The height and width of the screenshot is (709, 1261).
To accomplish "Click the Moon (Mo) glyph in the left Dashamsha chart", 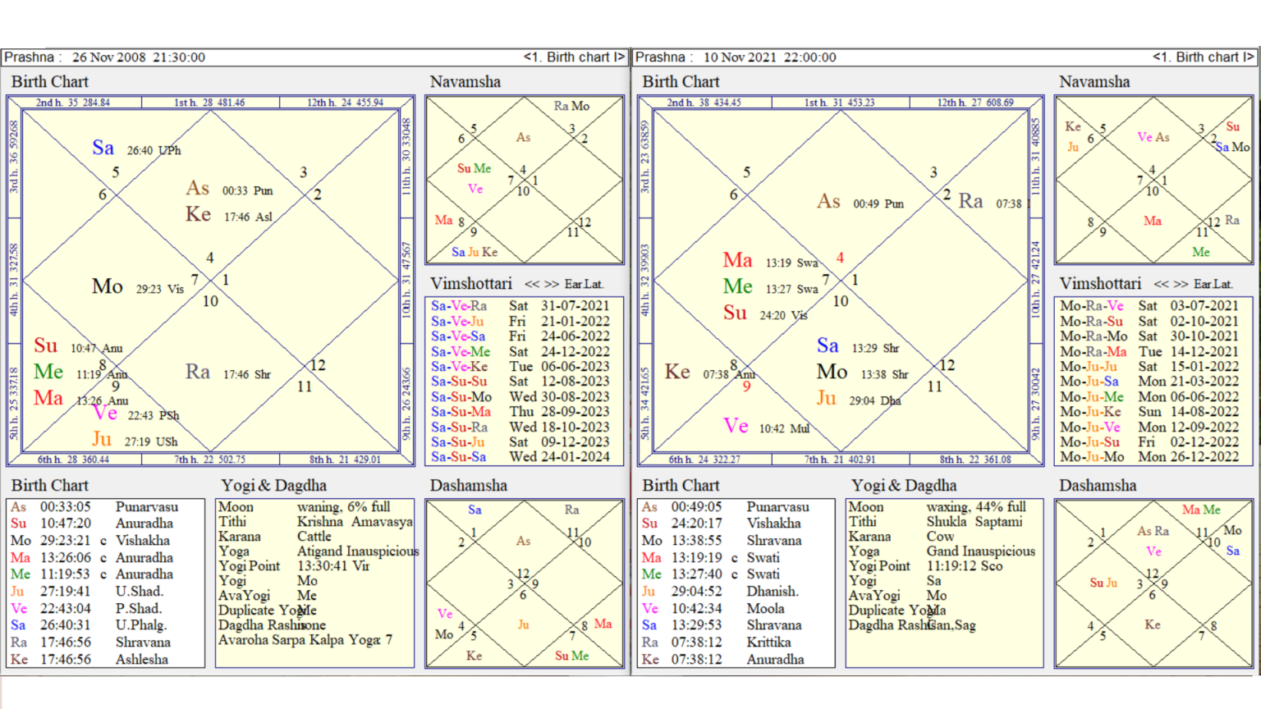I will click(442, 635).
